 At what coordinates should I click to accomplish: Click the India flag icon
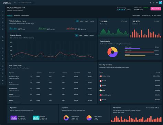101,90
